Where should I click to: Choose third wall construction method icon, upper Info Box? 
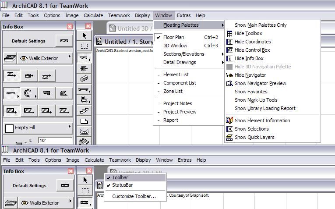click(46, 76)
